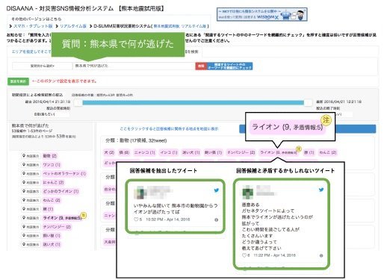Open the スマホ・タブレット版 link
The image size is (384, 280).
tap(33, 26)
